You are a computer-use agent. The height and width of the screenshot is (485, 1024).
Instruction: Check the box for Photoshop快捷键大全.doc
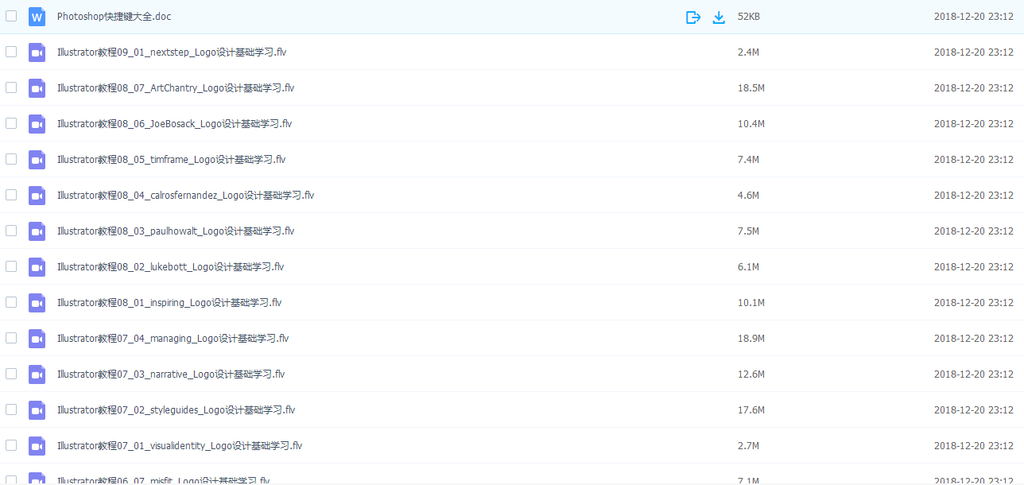click(x=11, y=16)
